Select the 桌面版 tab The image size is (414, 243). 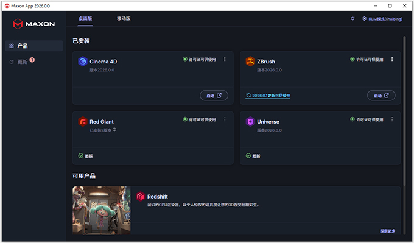pyautogui.click(x=85, y=18)
